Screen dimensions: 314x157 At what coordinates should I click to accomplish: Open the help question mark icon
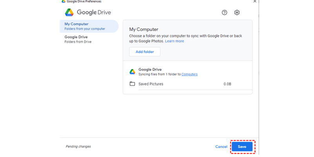pyautogui.click(x=225, y=13)
